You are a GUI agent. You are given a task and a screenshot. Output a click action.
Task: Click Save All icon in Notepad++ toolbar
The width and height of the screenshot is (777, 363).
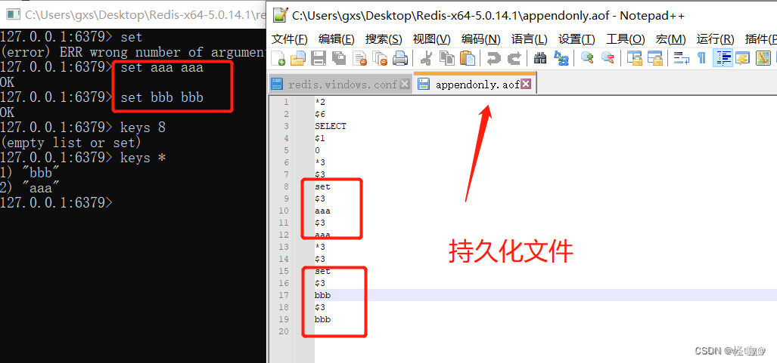[339, 58]
